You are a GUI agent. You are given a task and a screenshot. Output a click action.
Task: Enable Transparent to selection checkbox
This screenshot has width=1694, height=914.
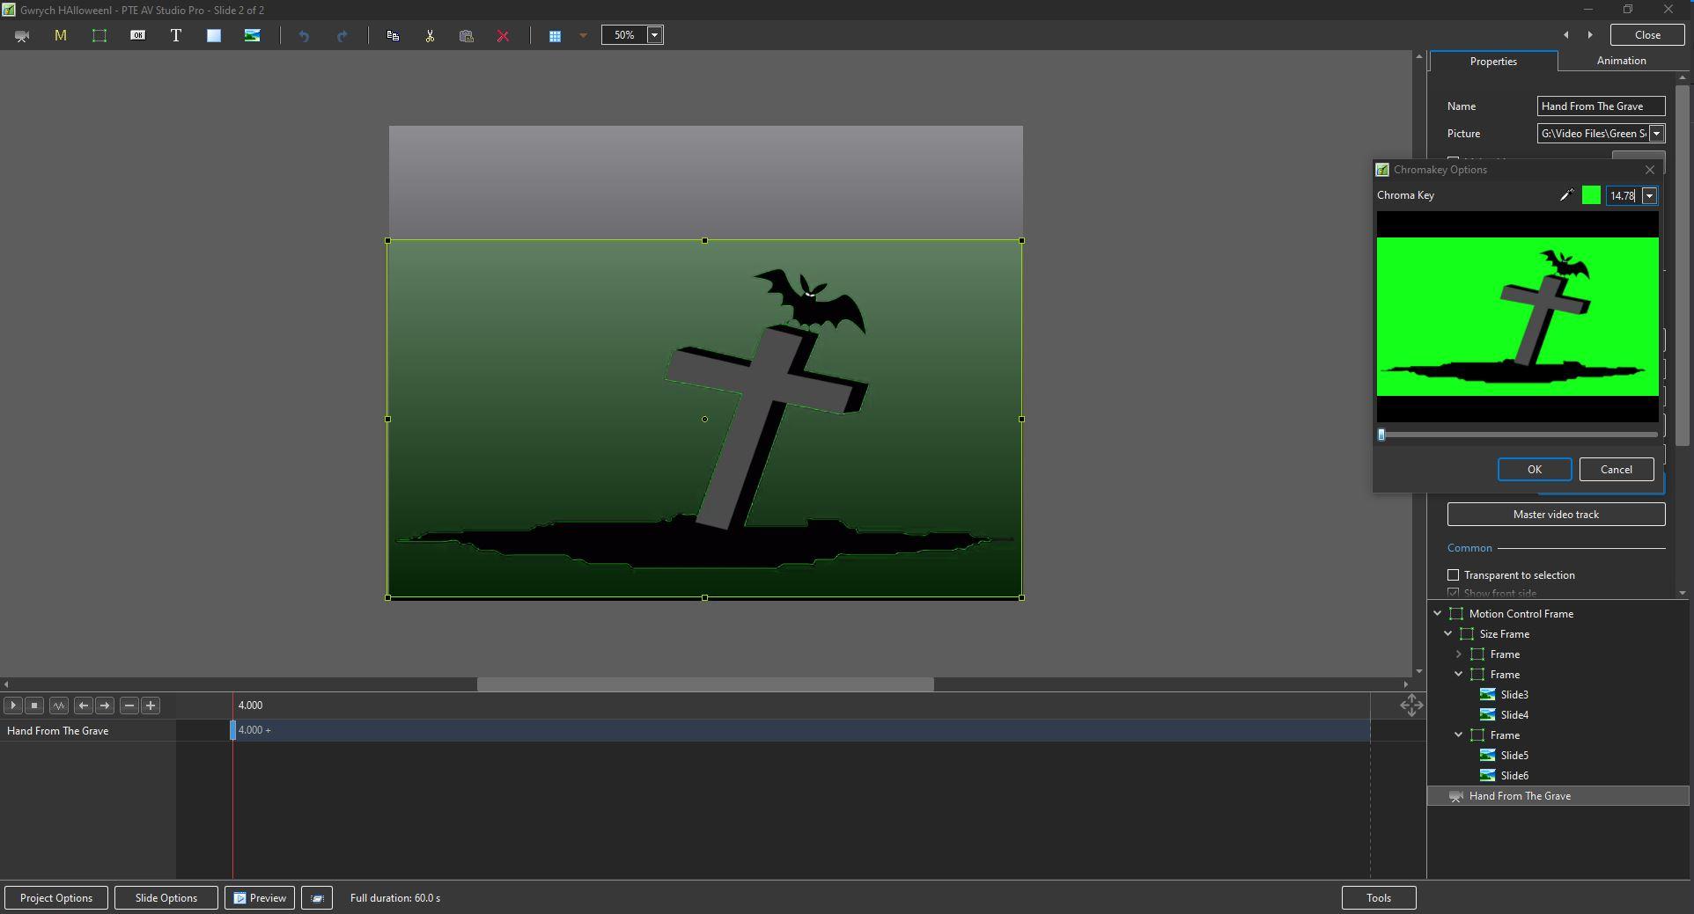(1454, 575)
